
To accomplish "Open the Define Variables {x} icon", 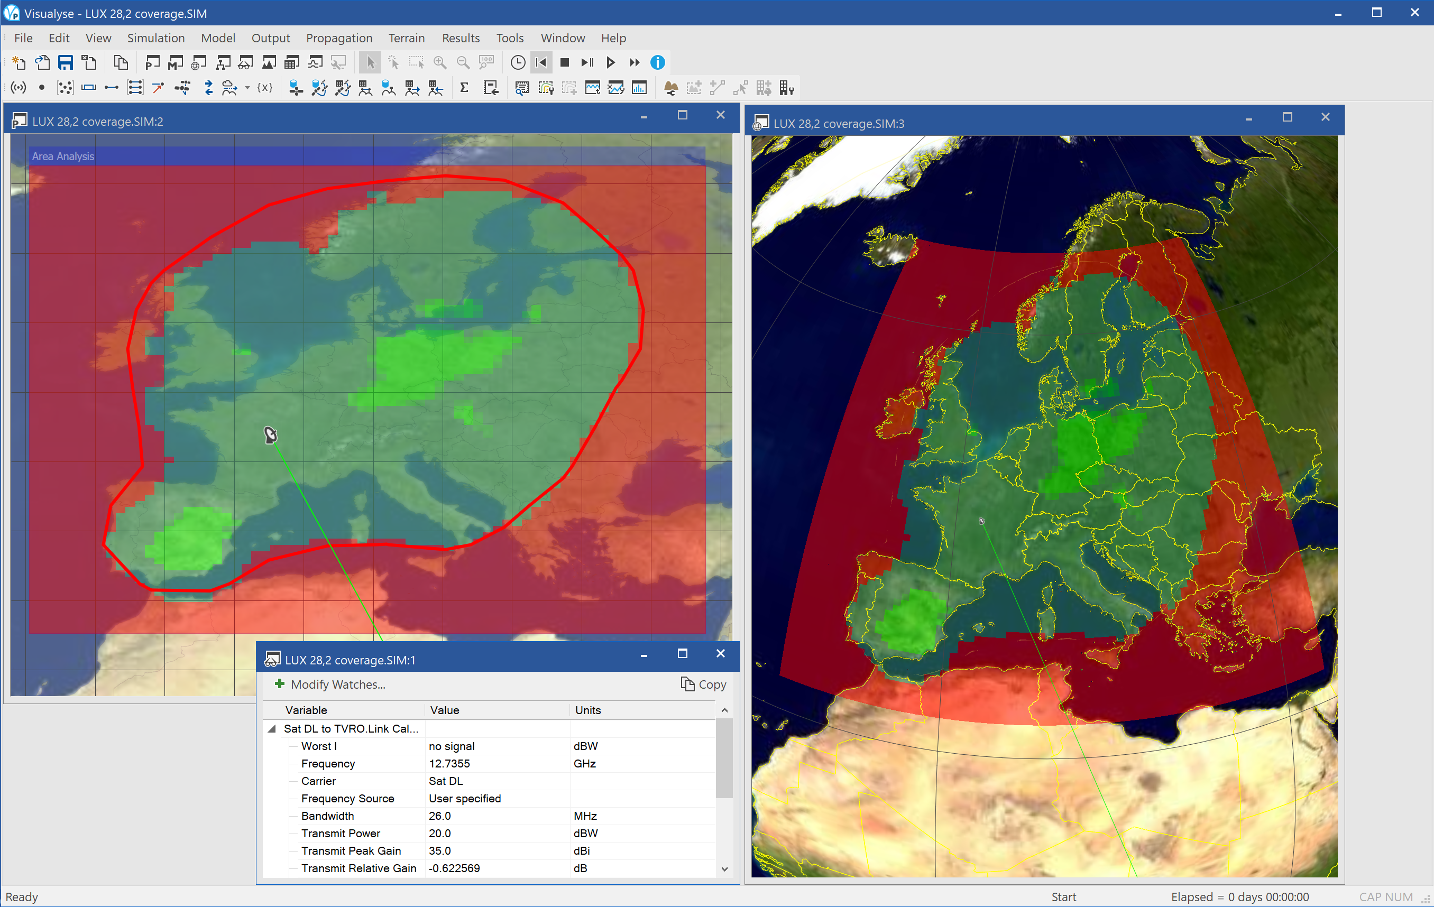I will click(x=265, y=88).
